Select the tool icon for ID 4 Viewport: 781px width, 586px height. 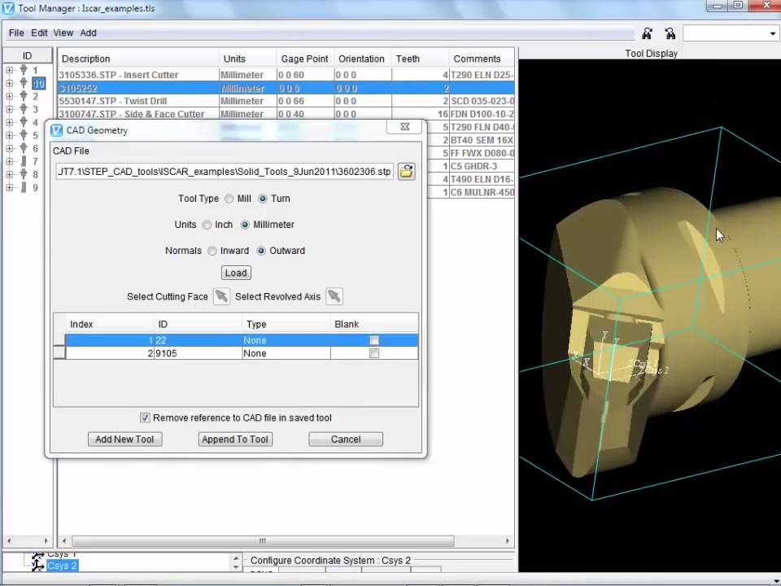(x=24, y=122)
